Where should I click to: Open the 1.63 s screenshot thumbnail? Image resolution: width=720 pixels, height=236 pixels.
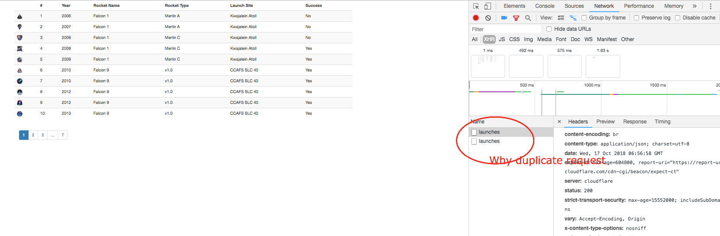[x=603, y=66]
